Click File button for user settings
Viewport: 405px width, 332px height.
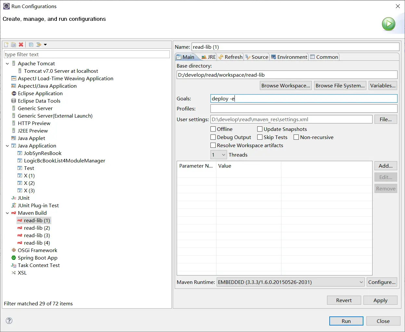(x=386, y=119)
